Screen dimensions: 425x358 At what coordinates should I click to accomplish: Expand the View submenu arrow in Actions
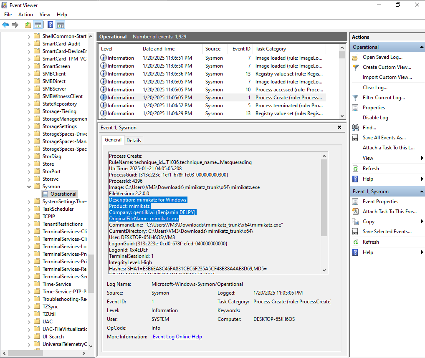pos(422,158)
